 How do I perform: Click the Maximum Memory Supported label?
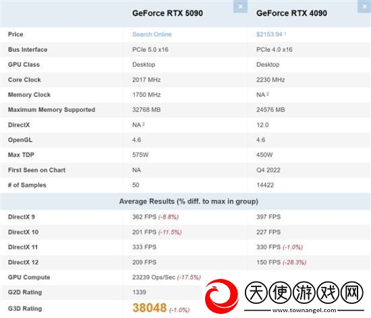(x=51, y=110)
